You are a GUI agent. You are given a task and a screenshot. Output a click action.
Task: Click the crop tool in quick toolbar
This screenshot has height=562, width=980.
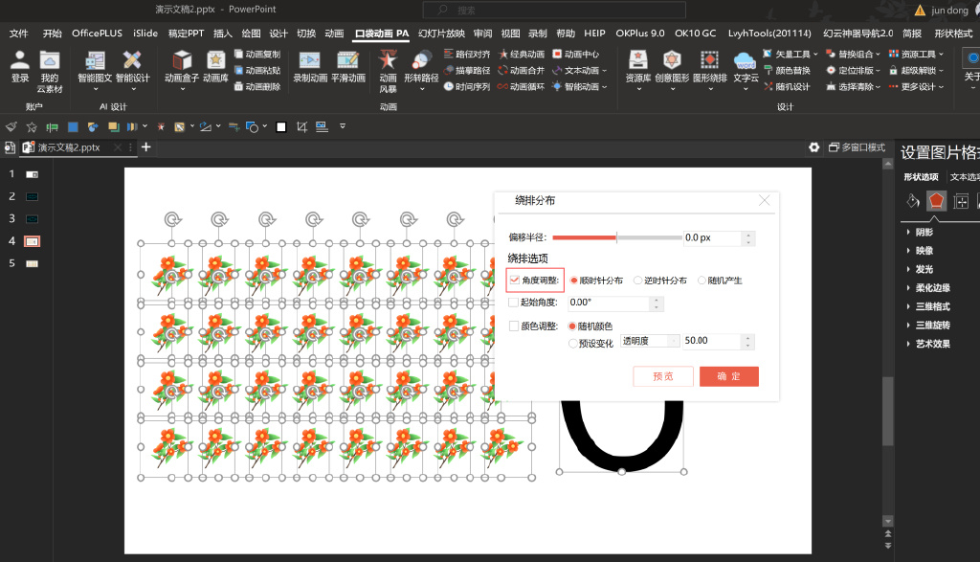coord(301,127)
